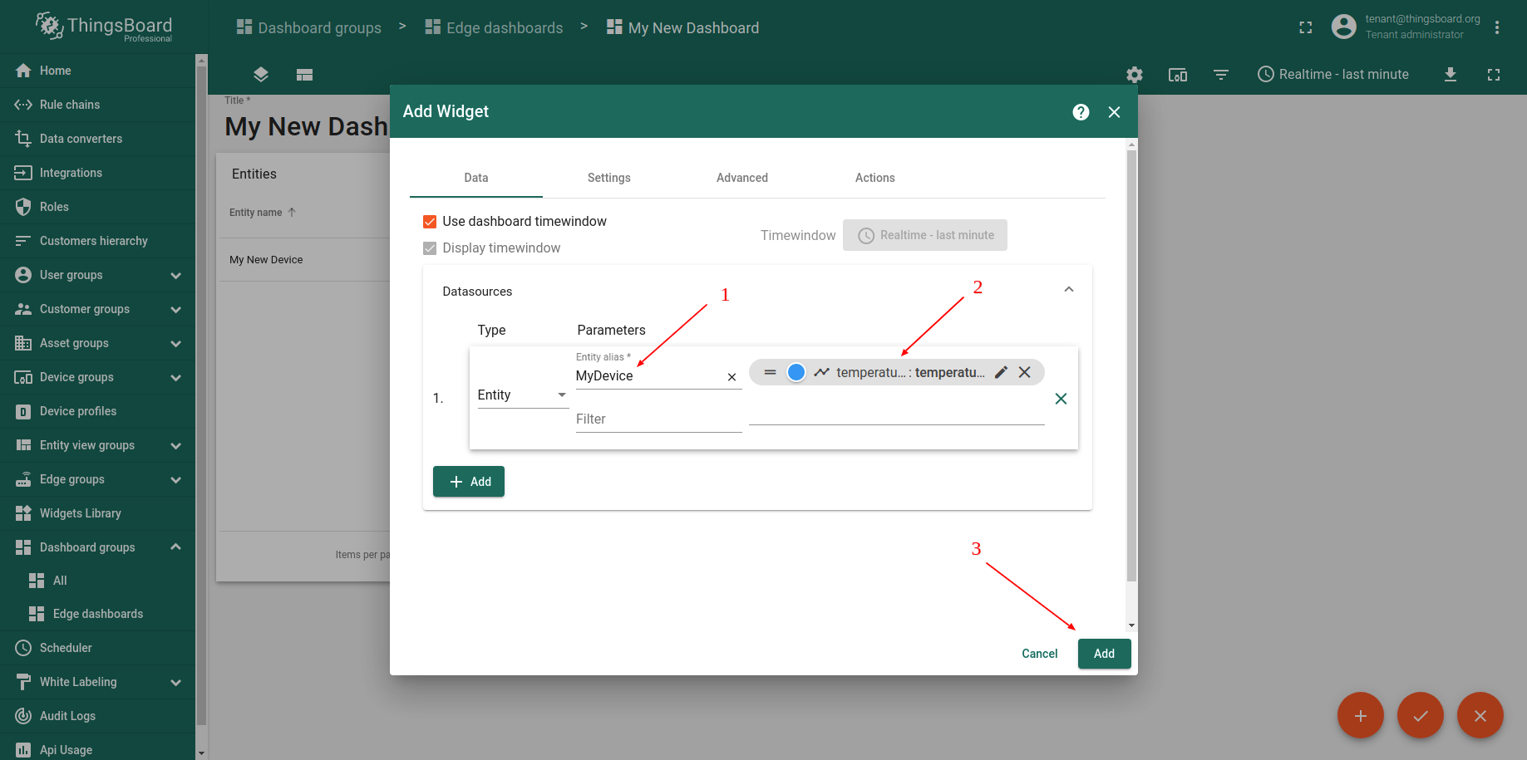Screen dimensions: 1527x760
Task: Open Device profiles page
Action: pos(97,411)
